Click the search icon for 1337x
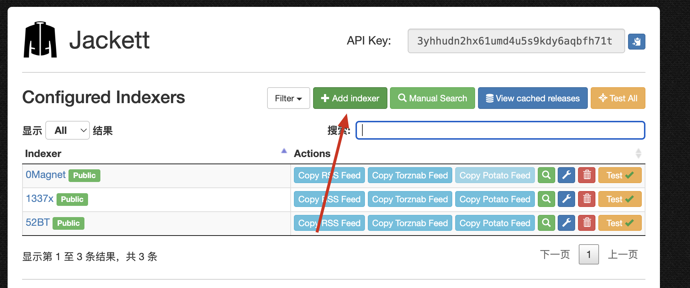 pos(546,199)
